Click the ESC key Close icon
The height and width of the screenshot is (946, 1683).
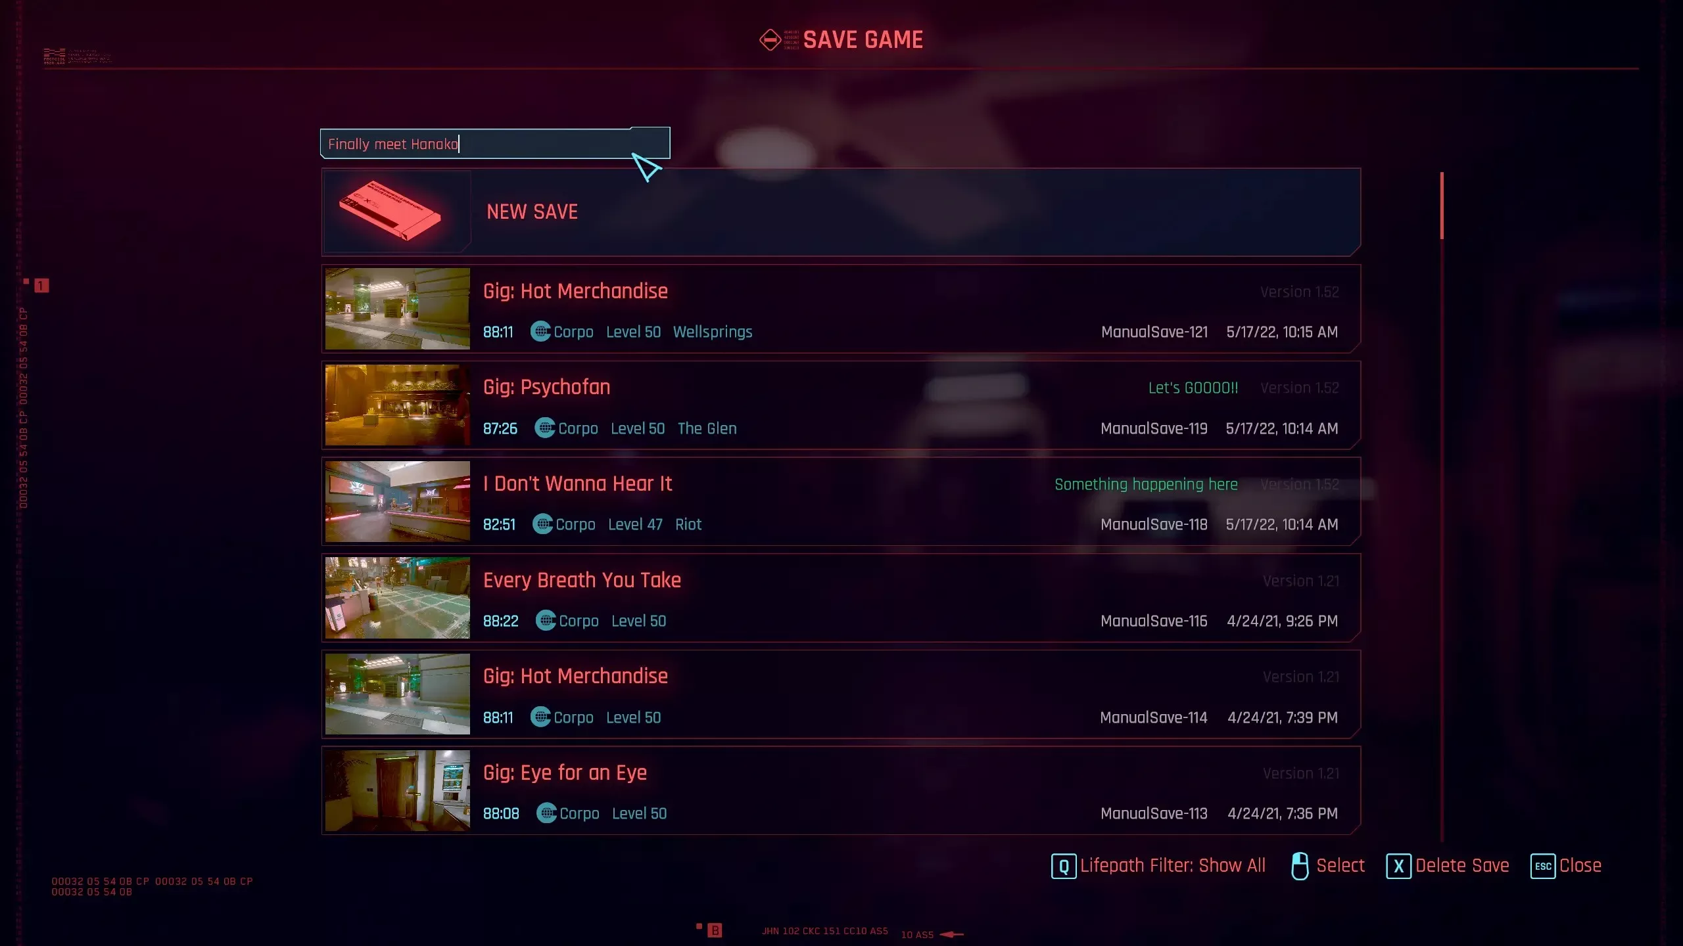click(x=1542, y=866)
